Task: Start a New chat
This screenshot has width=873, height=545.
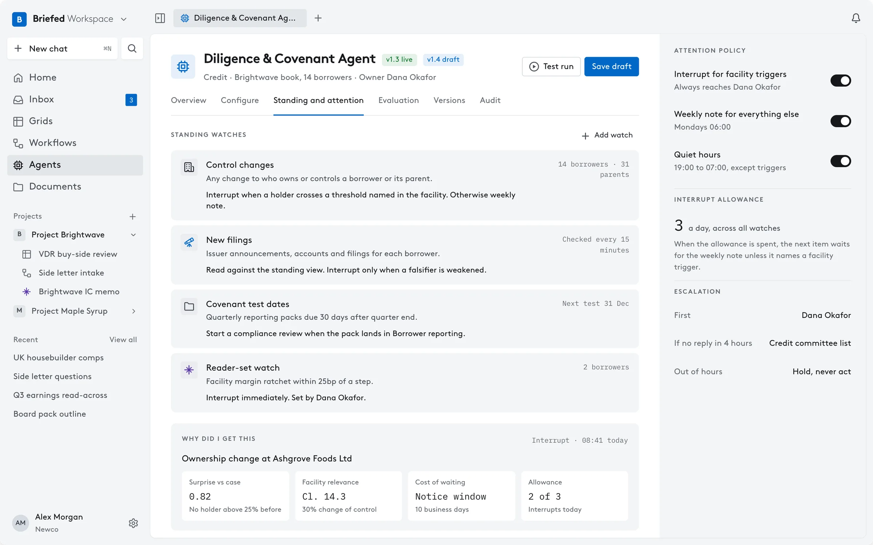Action: (x=63, y=48)
